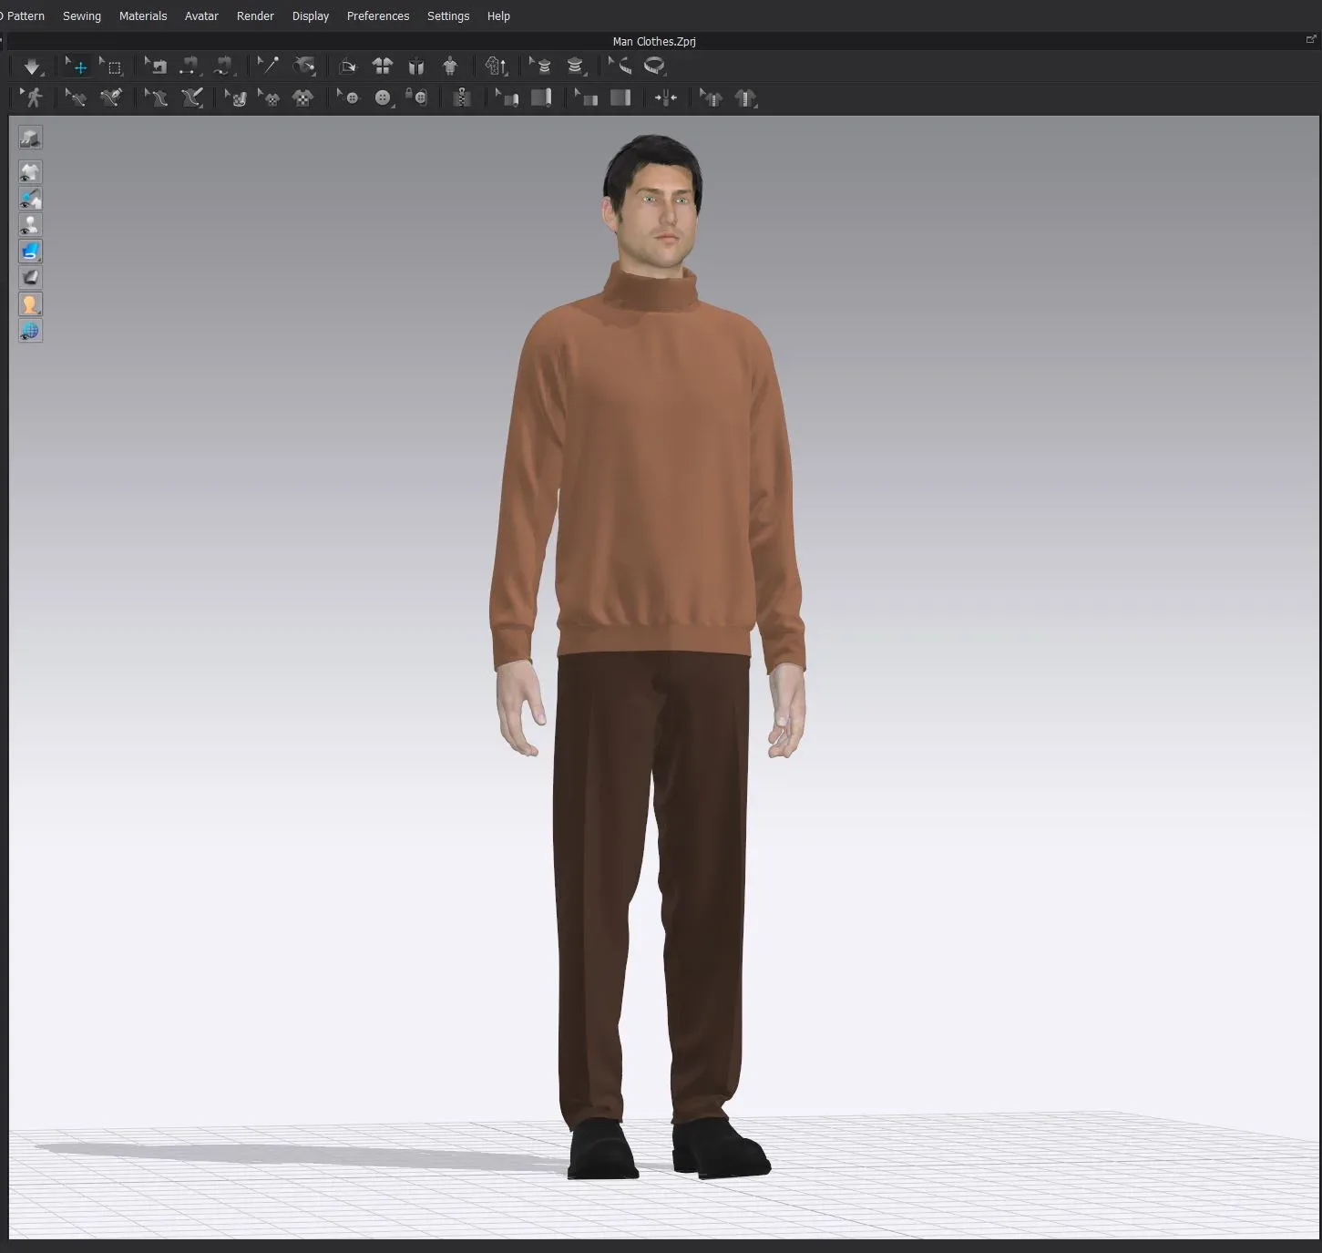This screenshot has width=1322, height=1253.
Task: Open the cube display-options icon in viewport
Action: 30,138
